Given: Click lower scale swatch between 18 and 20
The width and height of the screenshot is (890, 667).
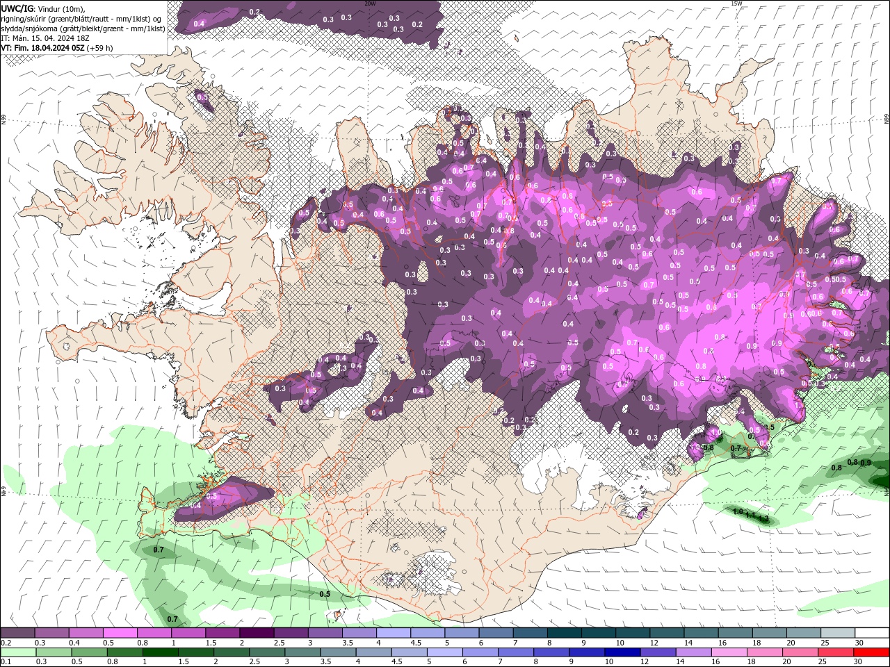Looking at the screenshot, I should pyautogui.click(x=766, y=652).
